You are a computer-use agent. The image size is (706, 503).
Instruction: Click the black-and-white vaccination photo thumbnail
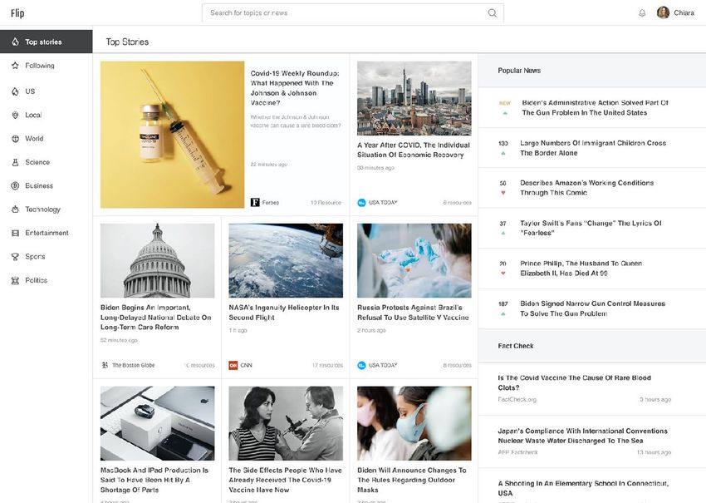click(286, 423)
